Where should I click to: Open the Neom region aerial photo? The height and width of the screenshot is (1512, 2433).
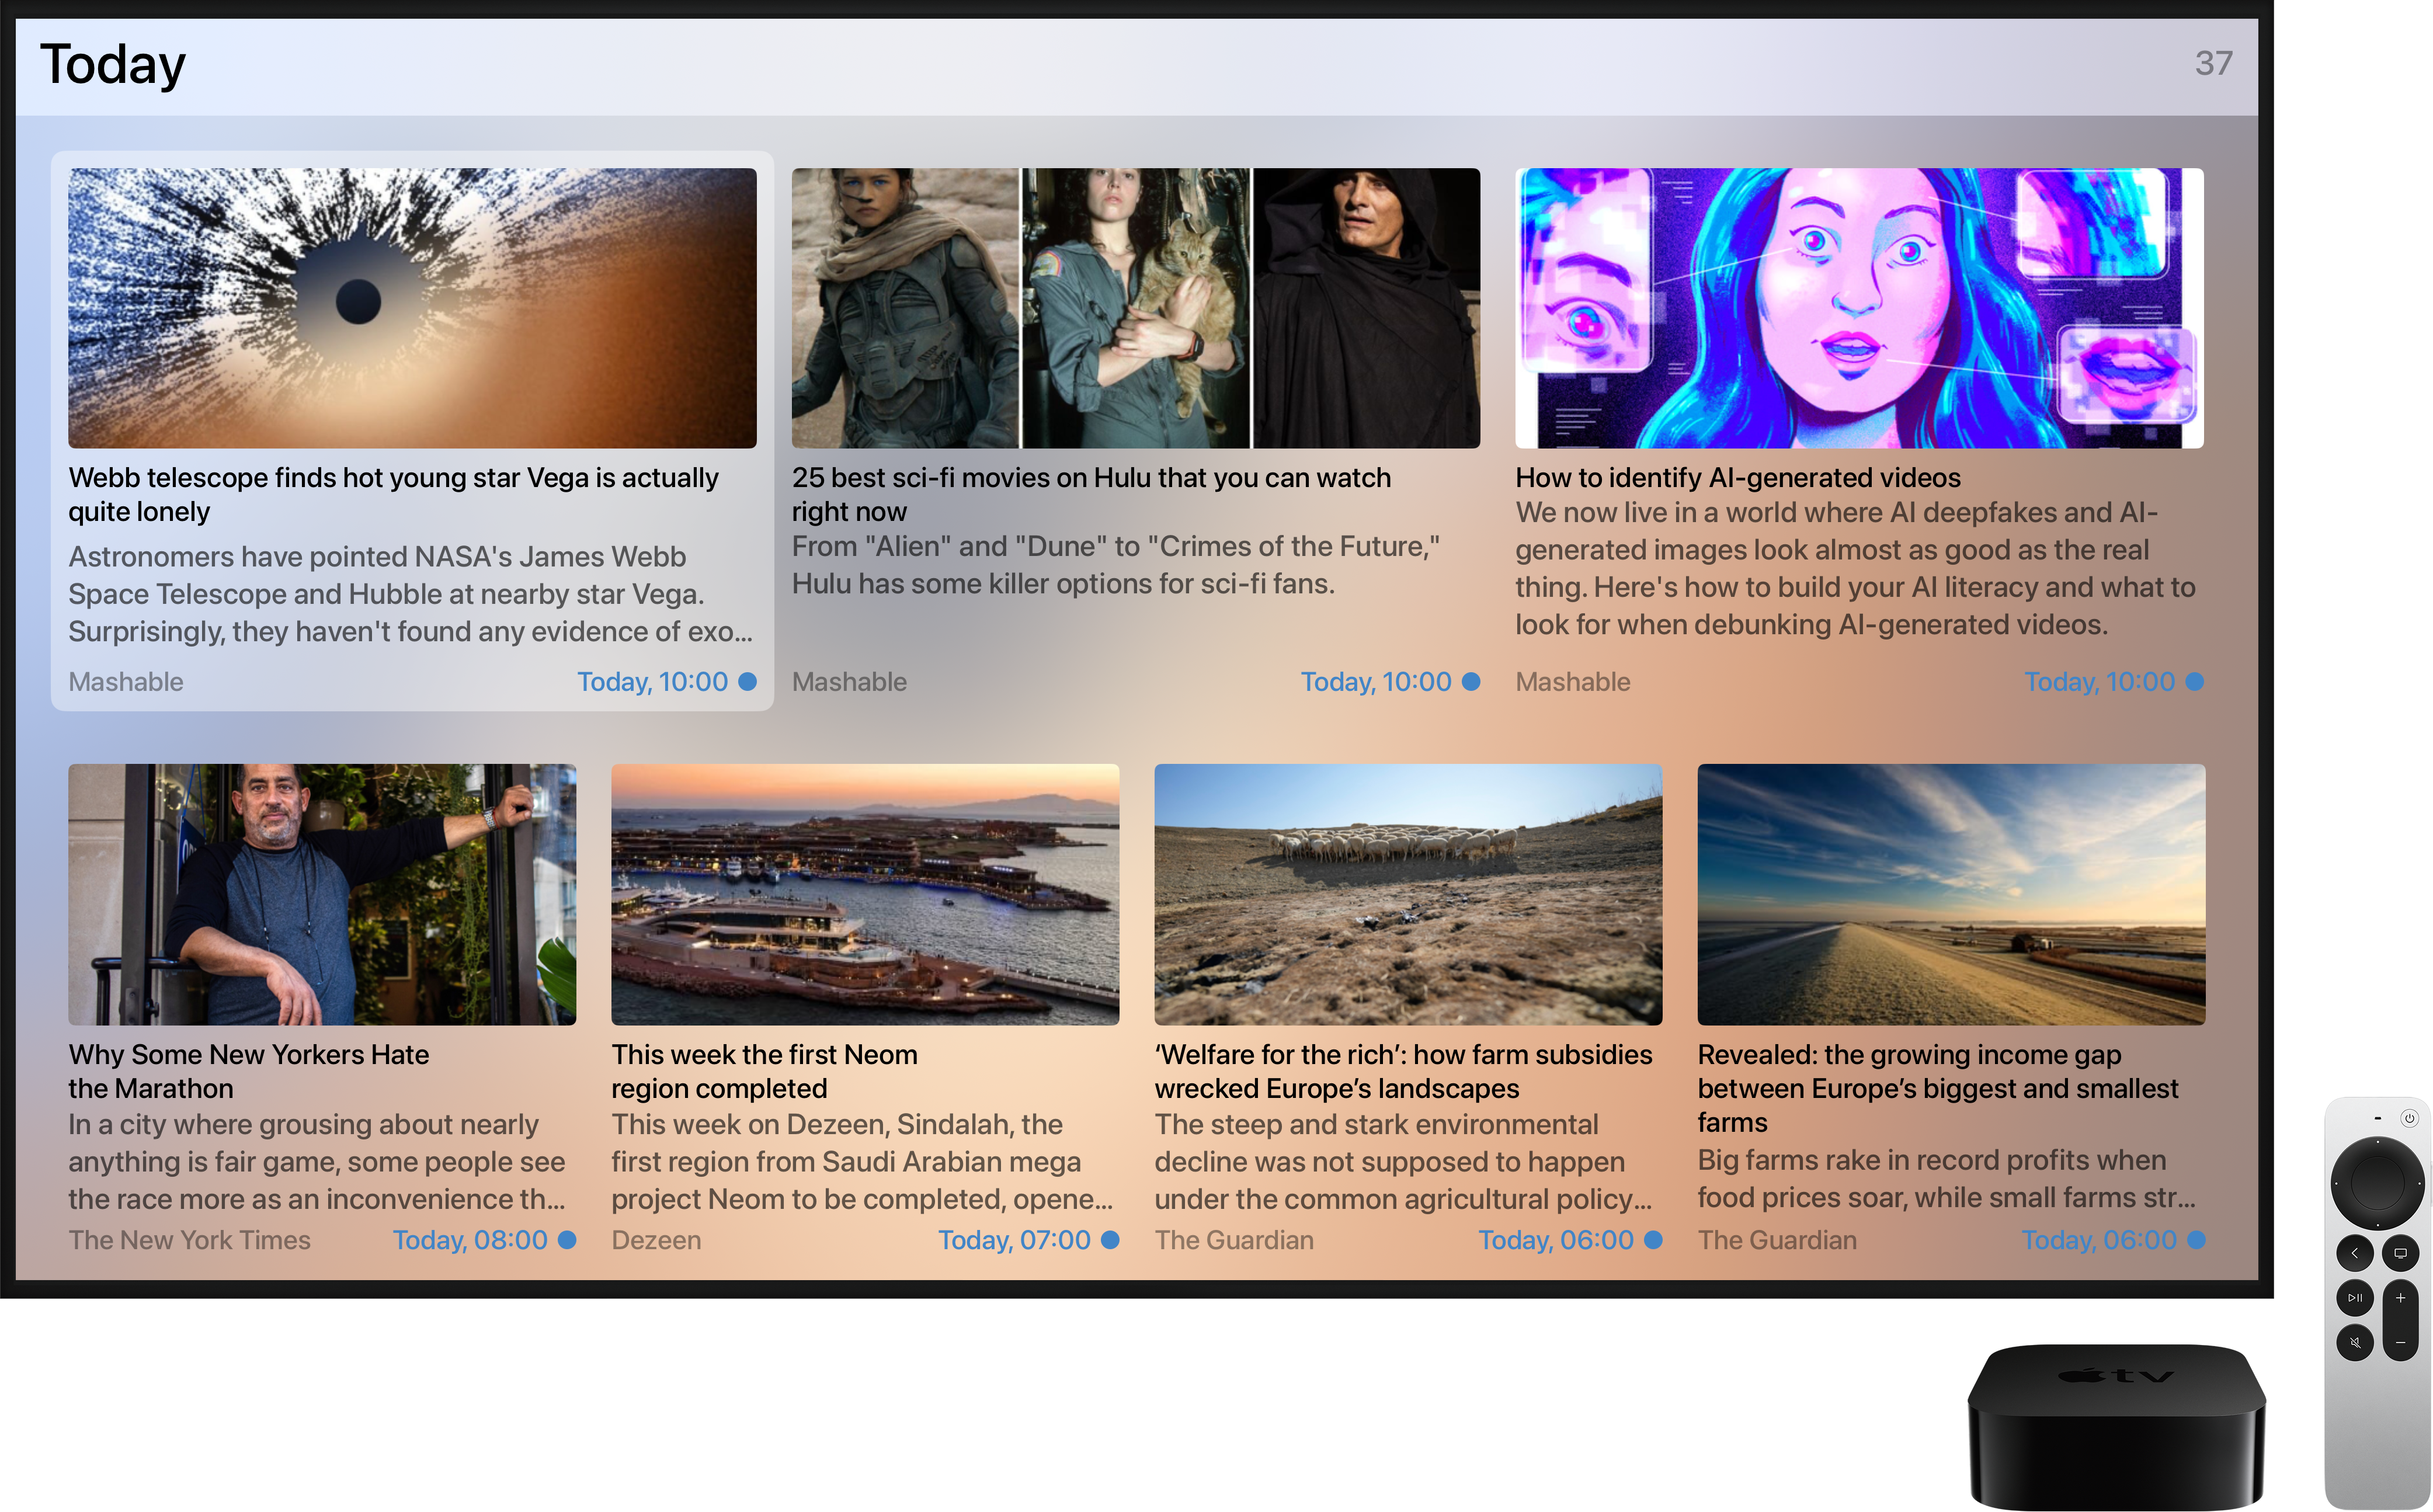(865, 894)
